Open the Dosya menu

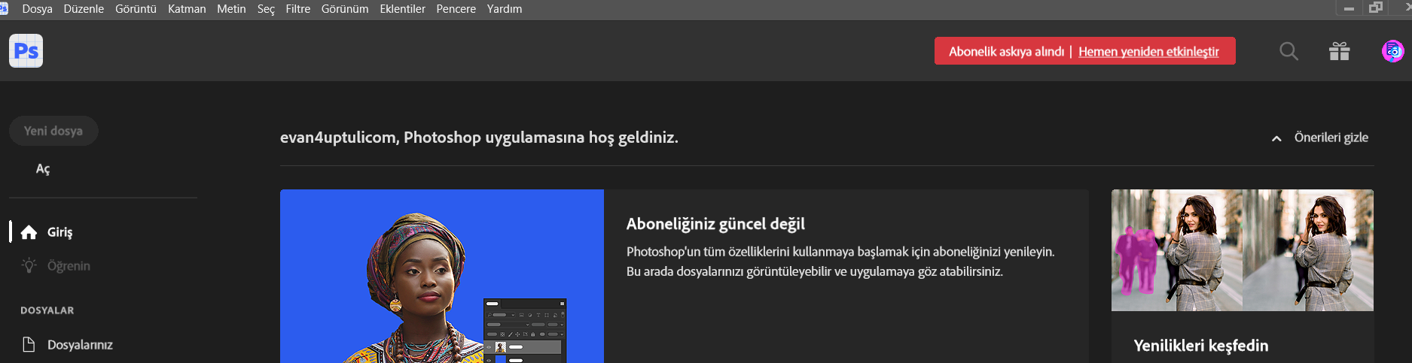click(x=37, y=9)
